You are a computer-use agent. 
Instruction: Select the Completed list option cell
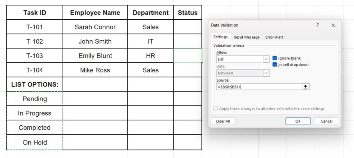click(x=35, y=128)
